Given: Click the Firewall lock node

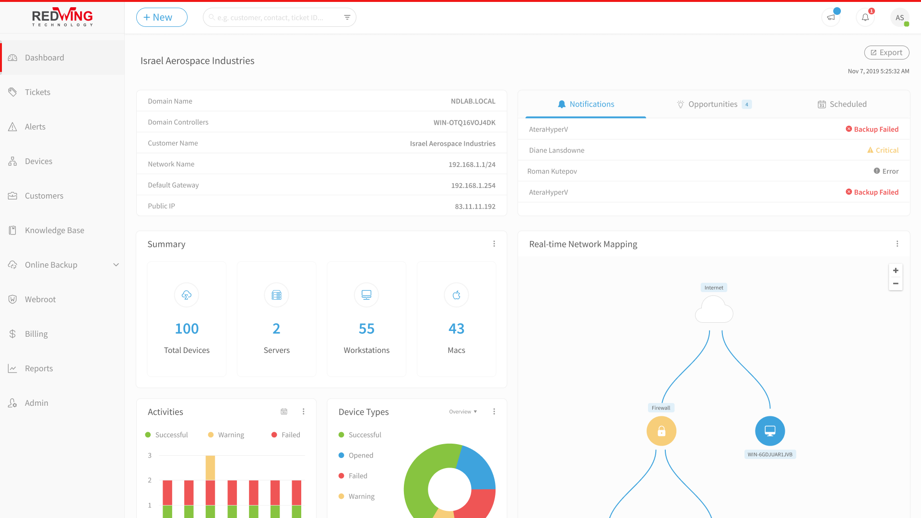Looking at the screenshot, I should tap(661, 431).
